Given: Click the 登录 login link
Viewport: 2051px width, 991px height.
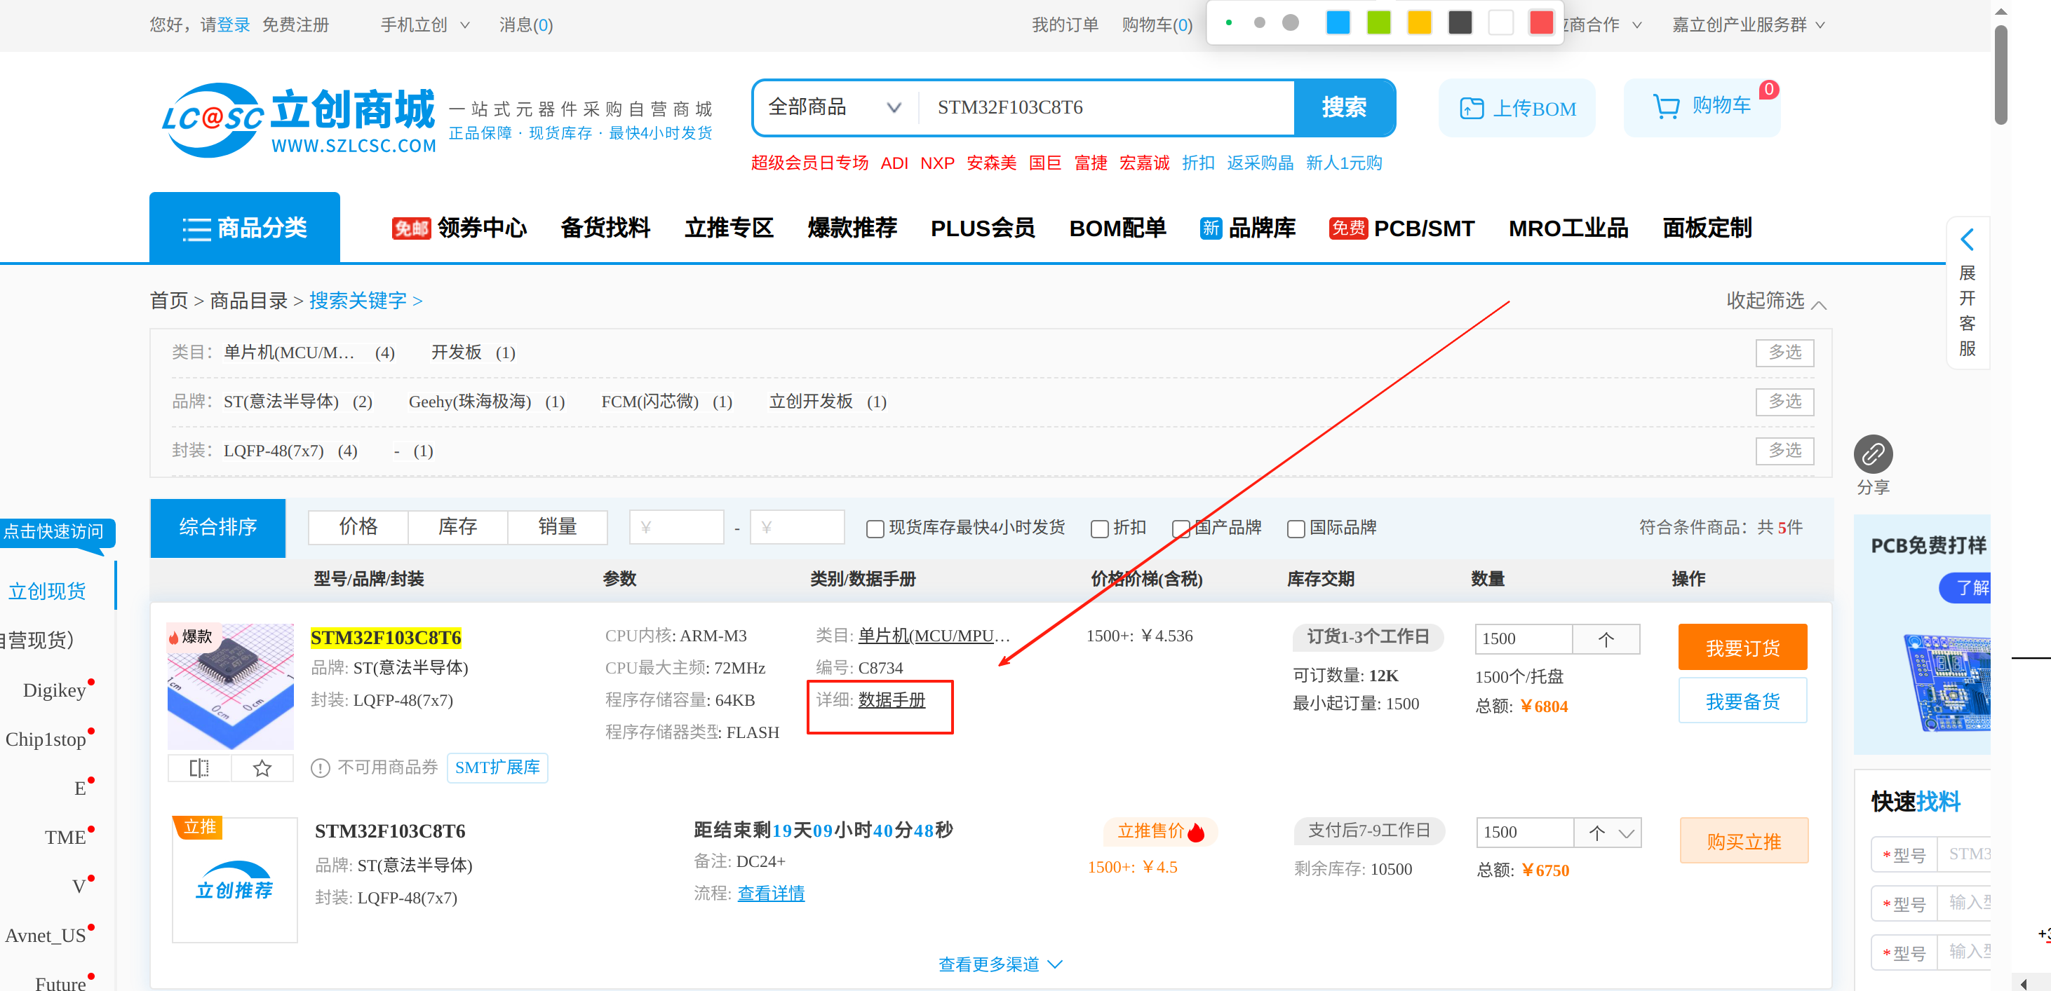Looking at the screenshot, I should (234, 25).
